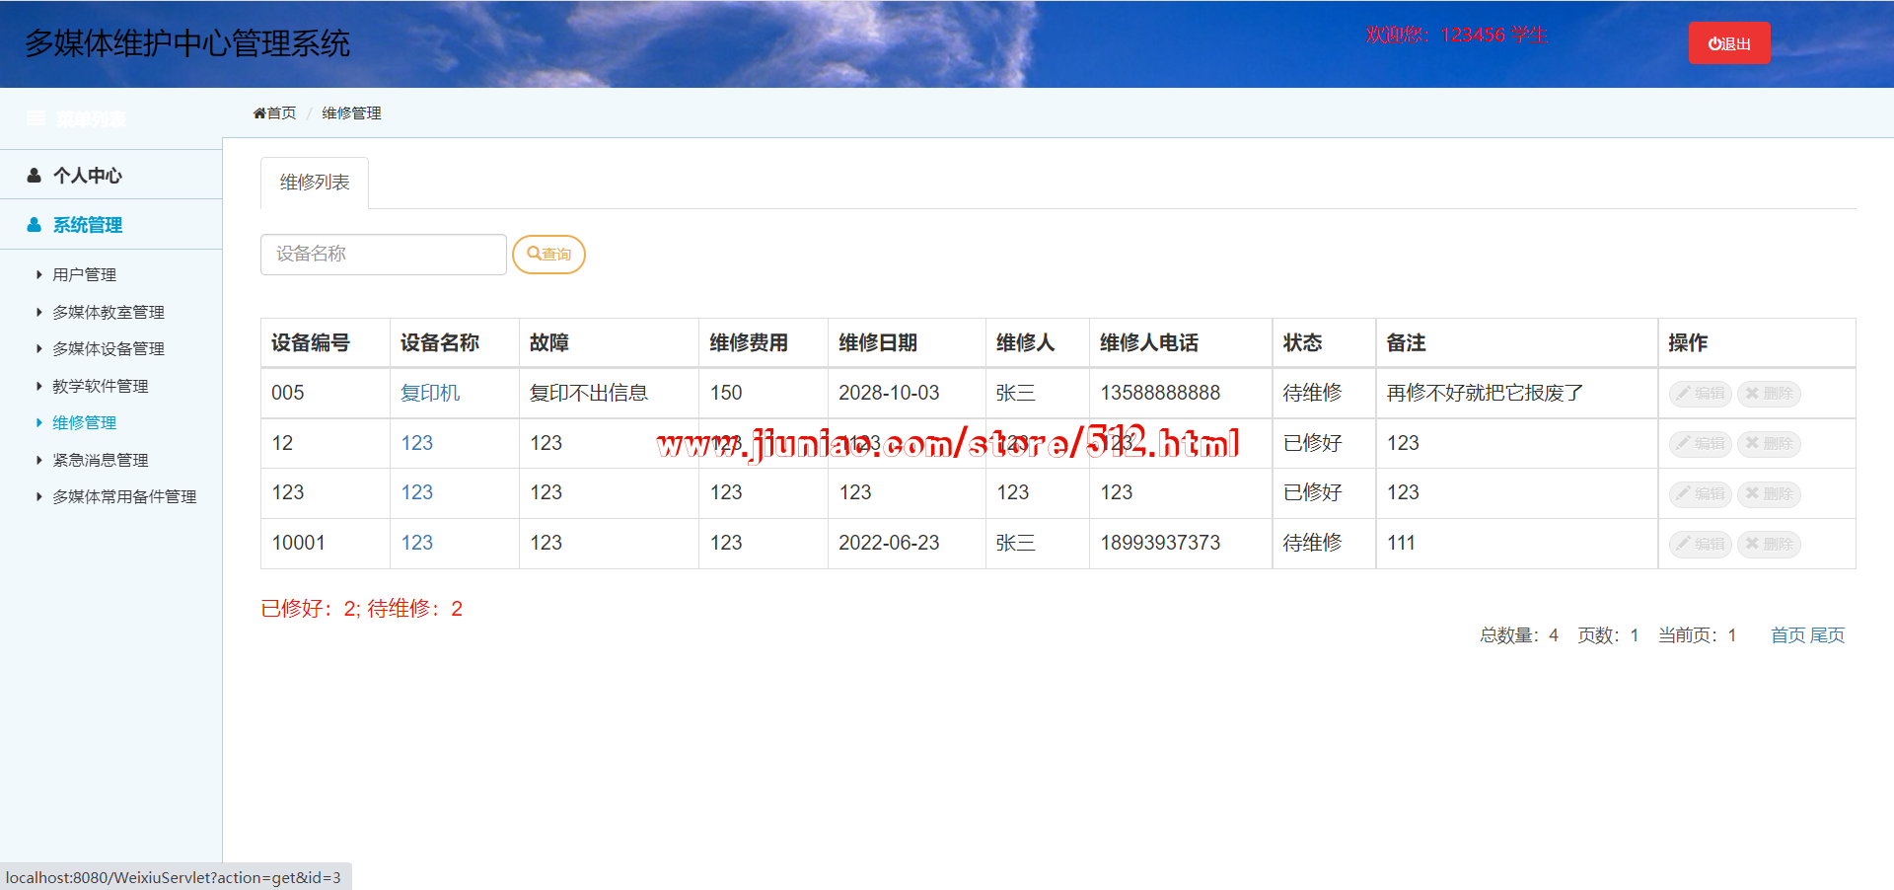This screenshot has height=890, width=1894.
Task: Click fault text 复印不出信息
Action: (x=589, y=393)
